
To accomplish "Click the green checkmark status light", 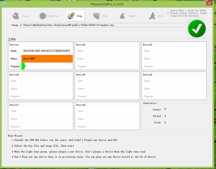I will (x=197, y=29).
